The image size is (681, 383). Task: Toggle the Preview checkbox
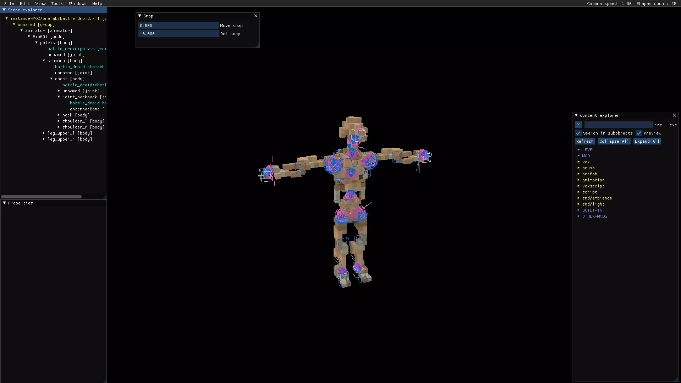pos(639,133)
